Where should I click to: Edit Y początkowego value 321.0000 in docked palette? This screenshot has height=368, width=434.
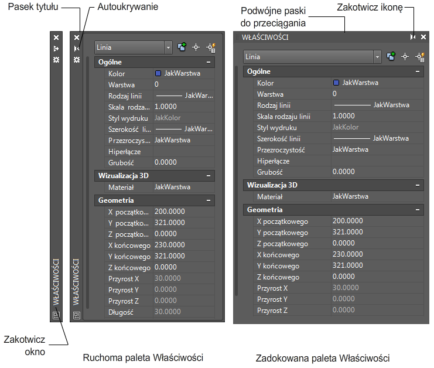(x=377, y=232)
